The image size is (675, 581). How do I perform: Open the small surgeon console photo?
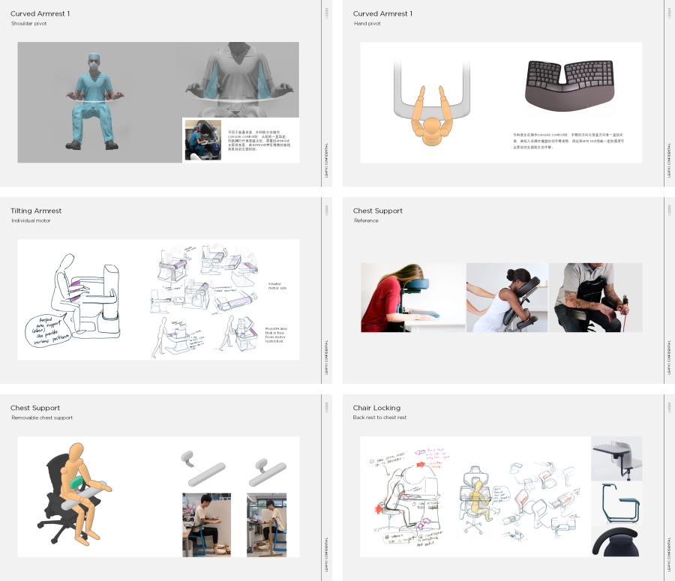(x=202, y=140)
